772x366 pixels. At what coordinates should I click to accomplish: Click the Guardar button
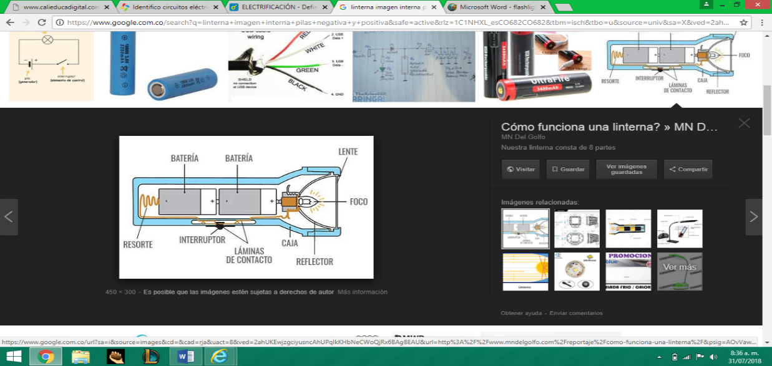tap(568, 170)
